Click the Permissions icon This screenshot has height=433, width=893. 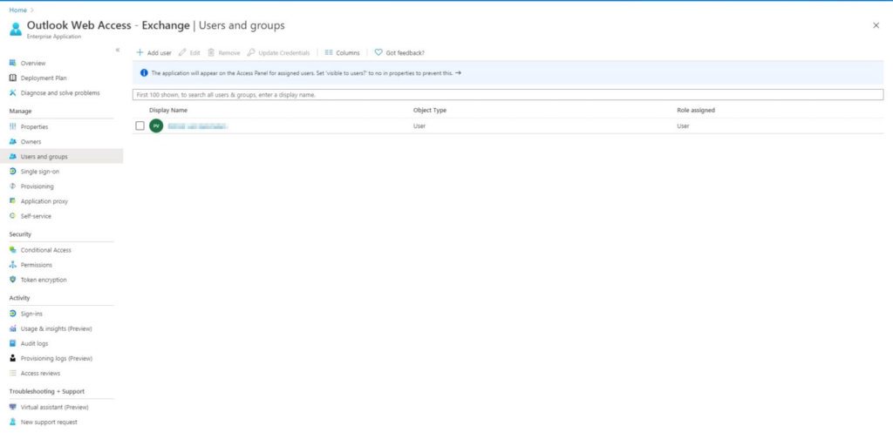click(12, 265)
